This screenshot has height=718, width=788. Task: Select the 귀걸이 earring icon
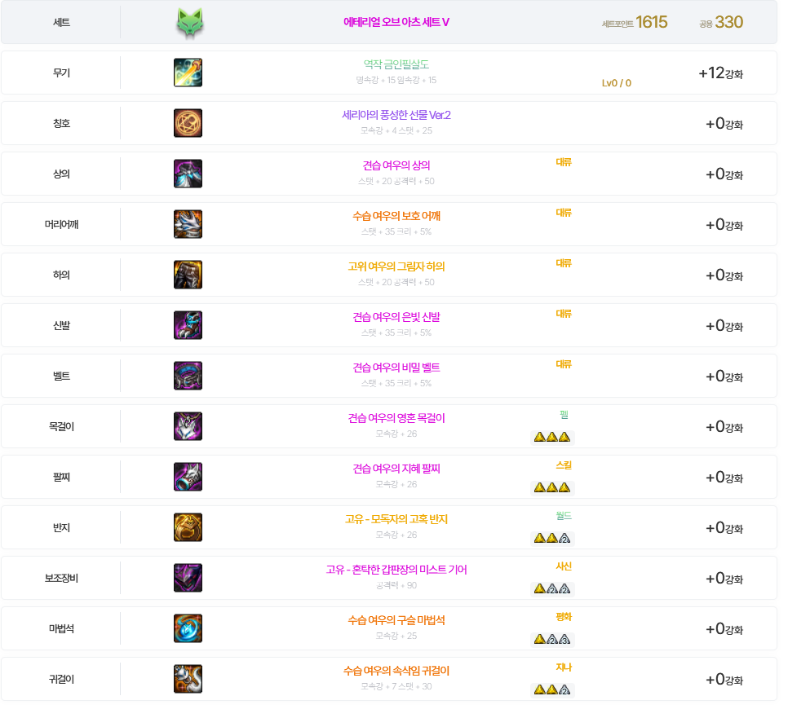pos(188,679)
